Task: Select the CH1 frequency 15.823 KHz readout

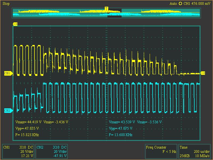Action: coord(27,135)
